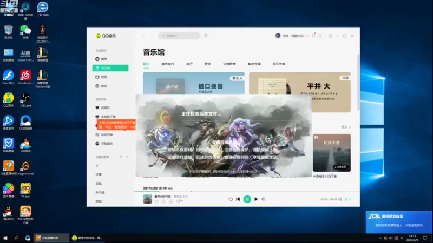Toggle the lyrics display icon
Viewport: 433px width, 243px height.
pos(340,199)
